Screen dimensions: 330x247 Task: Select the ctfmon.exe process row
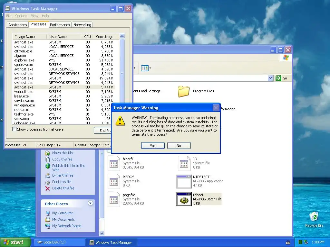[64, 51]
